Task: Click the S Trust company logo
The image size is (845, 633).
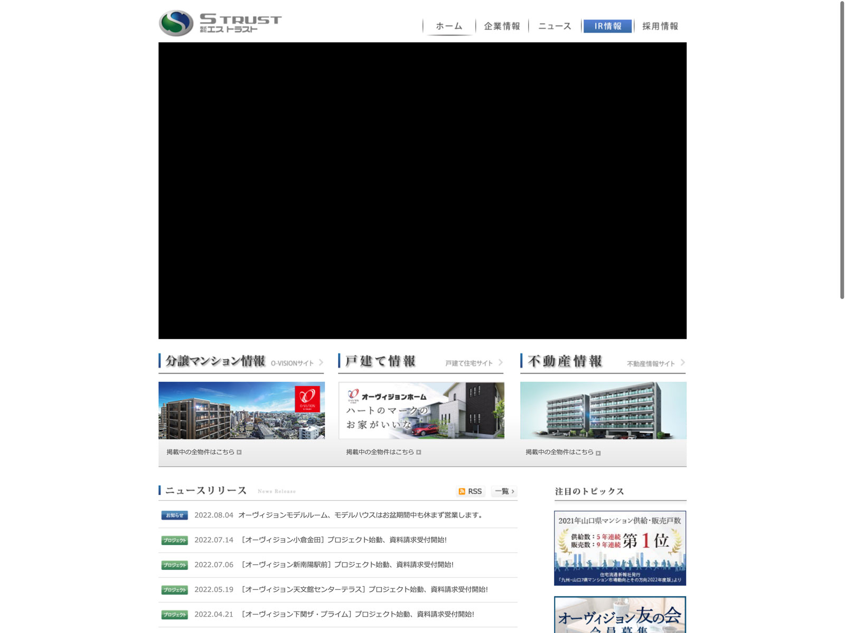Action: [x=220, y=23]
